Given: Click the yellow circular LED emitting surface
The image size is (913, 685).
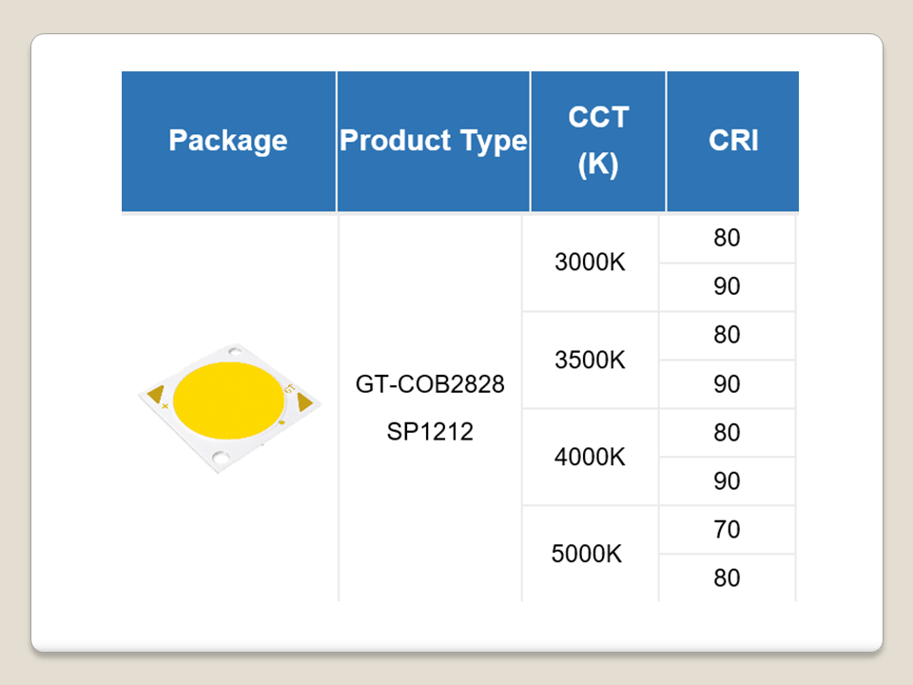Looking at the screenshot, I should [228, 401].
